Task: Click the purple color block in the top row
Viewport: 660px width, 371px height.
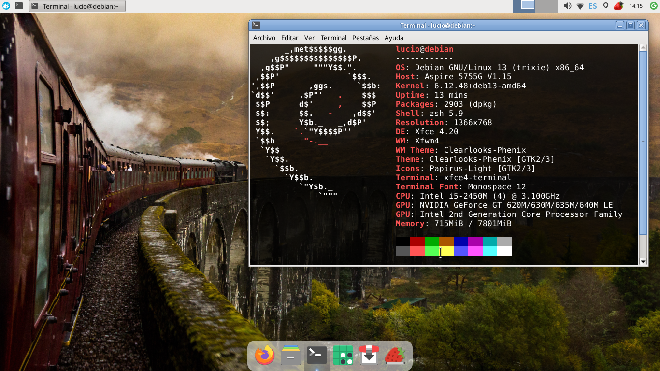Action: click(x=475, y=242)
